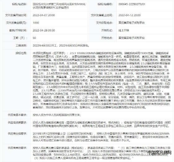Select 国投集团电子采购平台 in 文件获取地点 row
The width and height of the screenshot is (174, 162).
click(132, 23)
